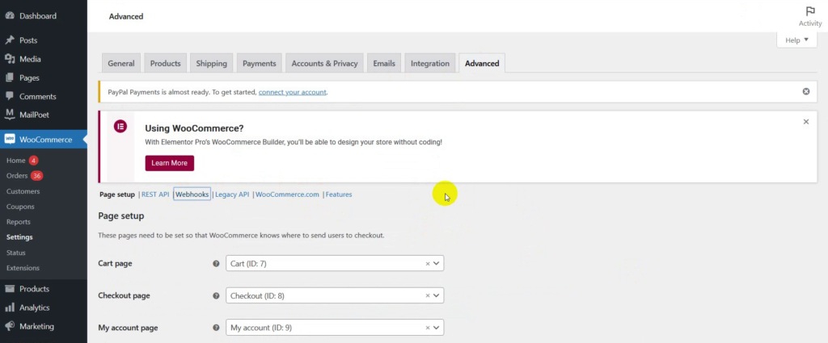Screen dimensions: 828x343
Task: Click the Marketing megaphone icon
Action: tap(10, 326)
